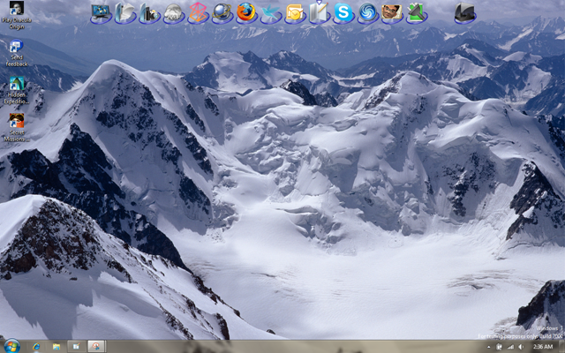This screenshot has width=565, height=353.
Task: Expand the hidden system tray icons arrow
Action: tap(488, 347)
